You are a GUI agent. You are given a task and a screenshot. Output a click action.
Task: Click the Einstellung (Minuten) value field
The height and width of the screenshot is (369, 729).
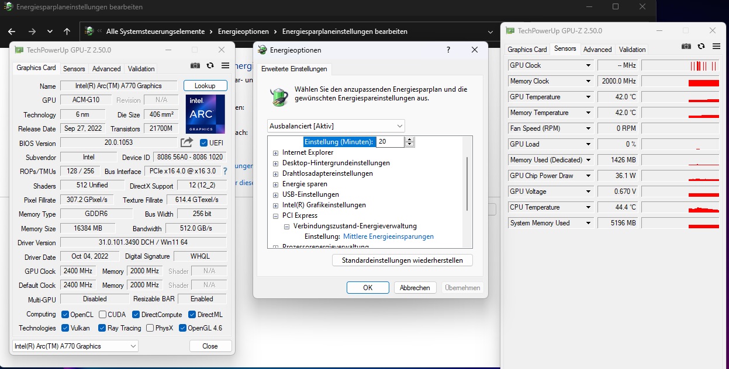pos(390,142)
